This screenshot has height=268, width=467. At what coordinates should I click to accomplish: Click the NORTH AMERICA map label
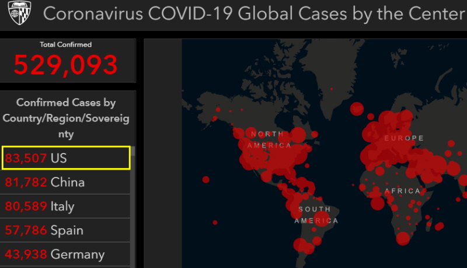pyautogui.click(x=269, y=140)
